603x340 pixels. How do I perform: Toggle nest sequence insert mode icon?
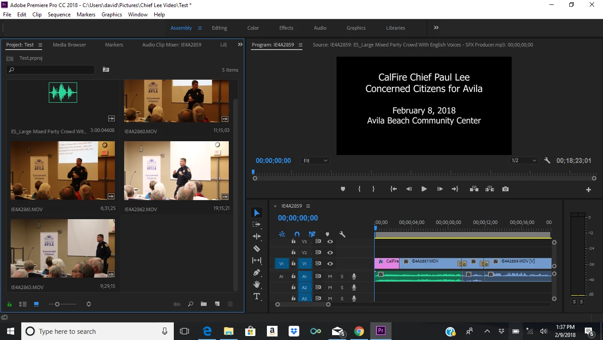coord(282,234)
